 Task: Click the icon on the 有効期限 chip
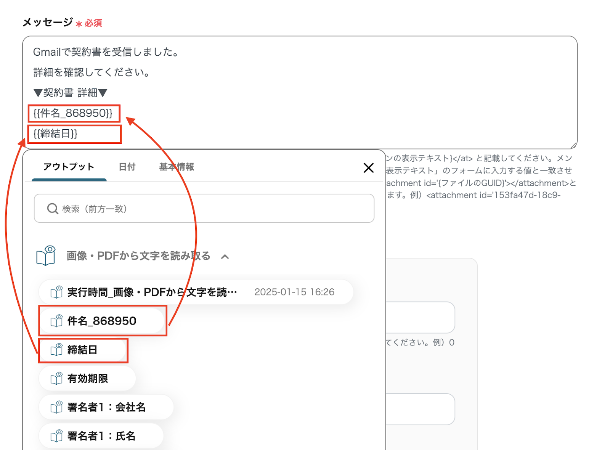(56, 378)
